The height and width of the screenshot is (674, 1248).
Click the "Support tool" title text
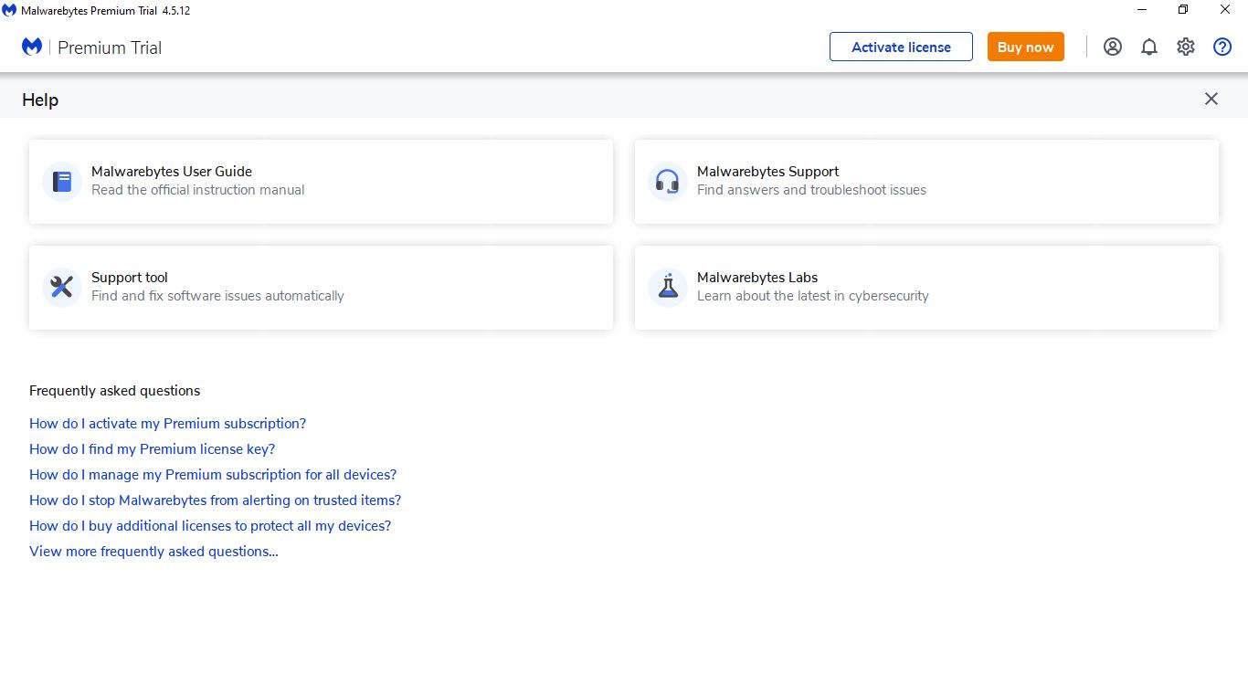pos(130,277)
